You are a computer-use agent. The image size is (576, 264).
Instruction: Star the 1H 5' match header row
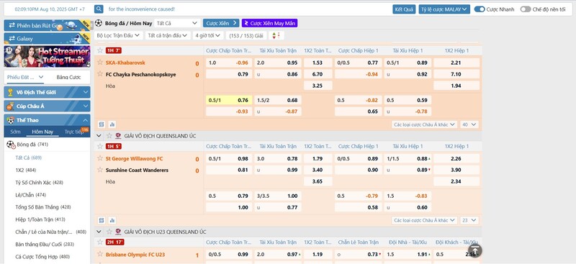click(x=99, y=146)
